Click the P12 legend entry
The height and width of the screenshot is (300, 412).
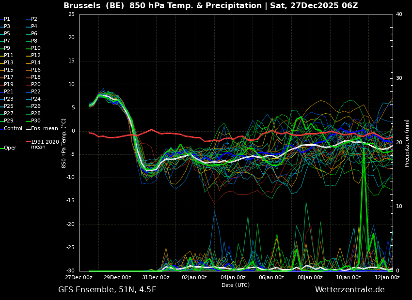click(33, 55)
